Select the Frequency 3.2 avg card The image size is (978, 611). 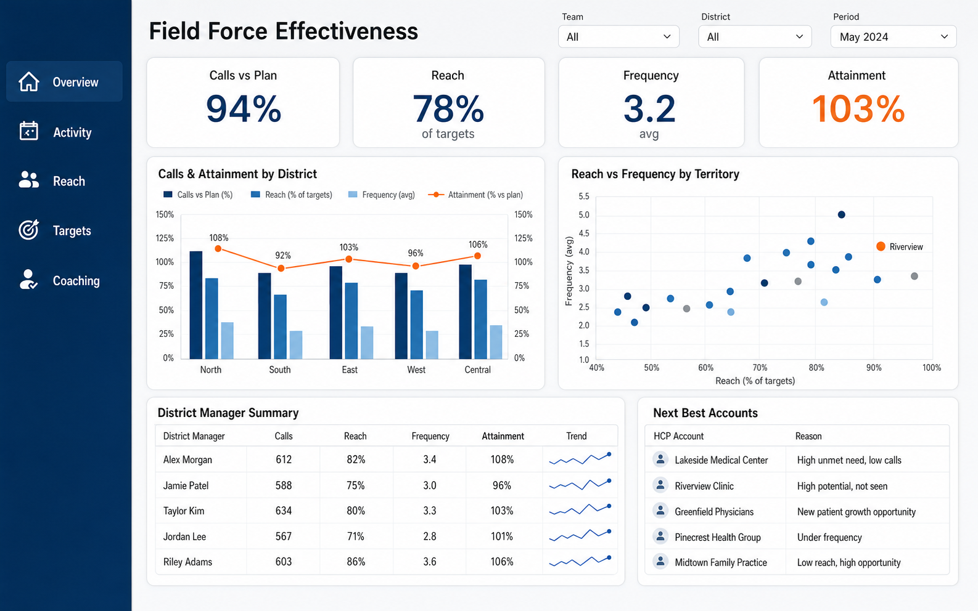click(x=651, y=102)
